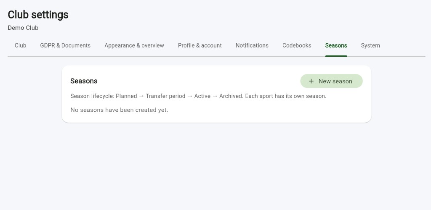431x210 pixels.
Task: Click the plus icon in New season
Action: pyautogui.click(x=311, y=81)
